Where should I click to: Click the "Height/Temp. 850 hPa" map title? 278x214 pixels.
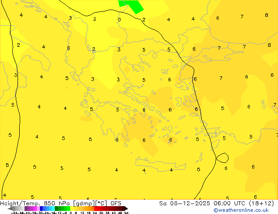36,204
